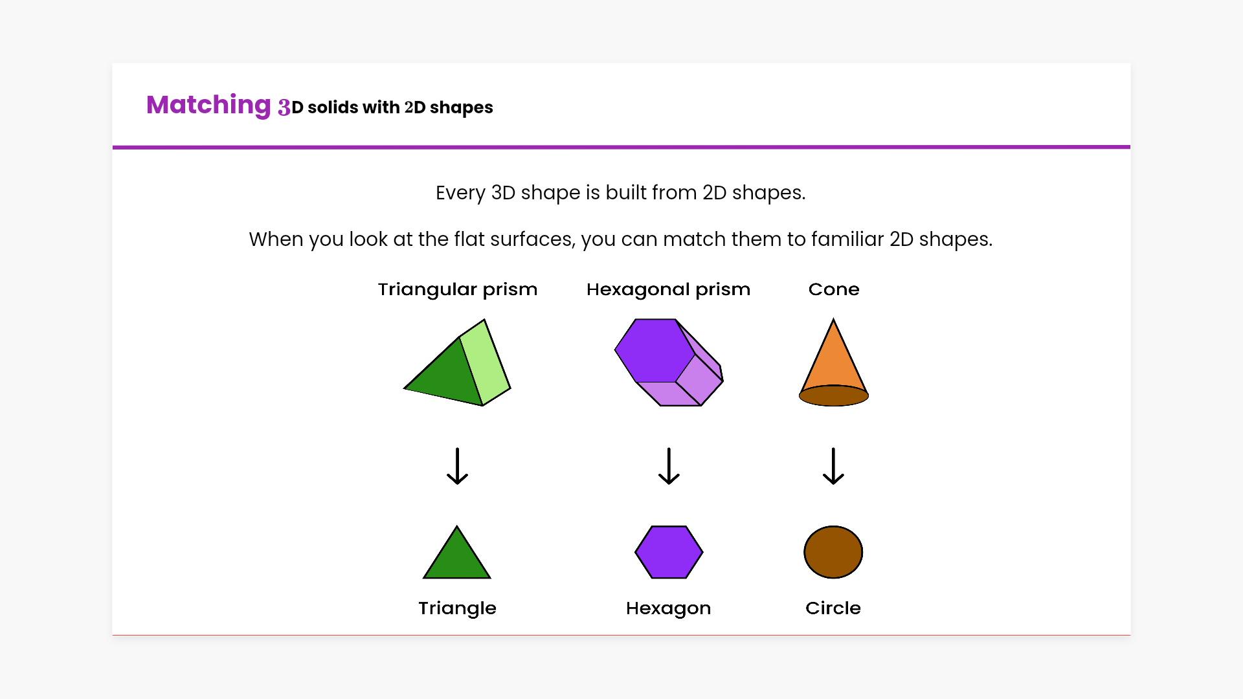Screen dimensions: 1243x699
Task: Click the sentence "Every 3D shape is built from 2D shapes."
Action: click(620, 193)
